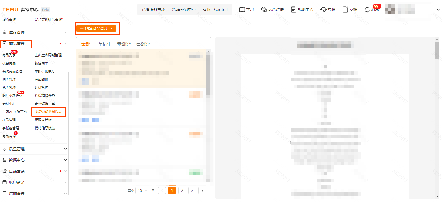Screen dimensions: 442x202
Task: Open the page size 10 dropdown
Action: click(143, 191)
